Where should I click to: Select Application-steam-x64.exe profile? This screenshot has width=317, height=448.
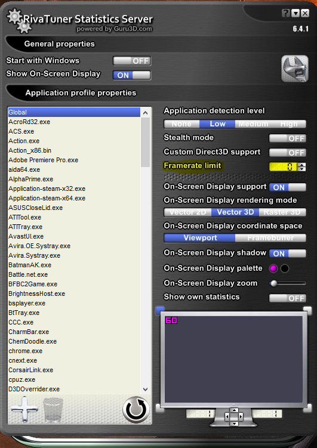click(x=74, y=198)
